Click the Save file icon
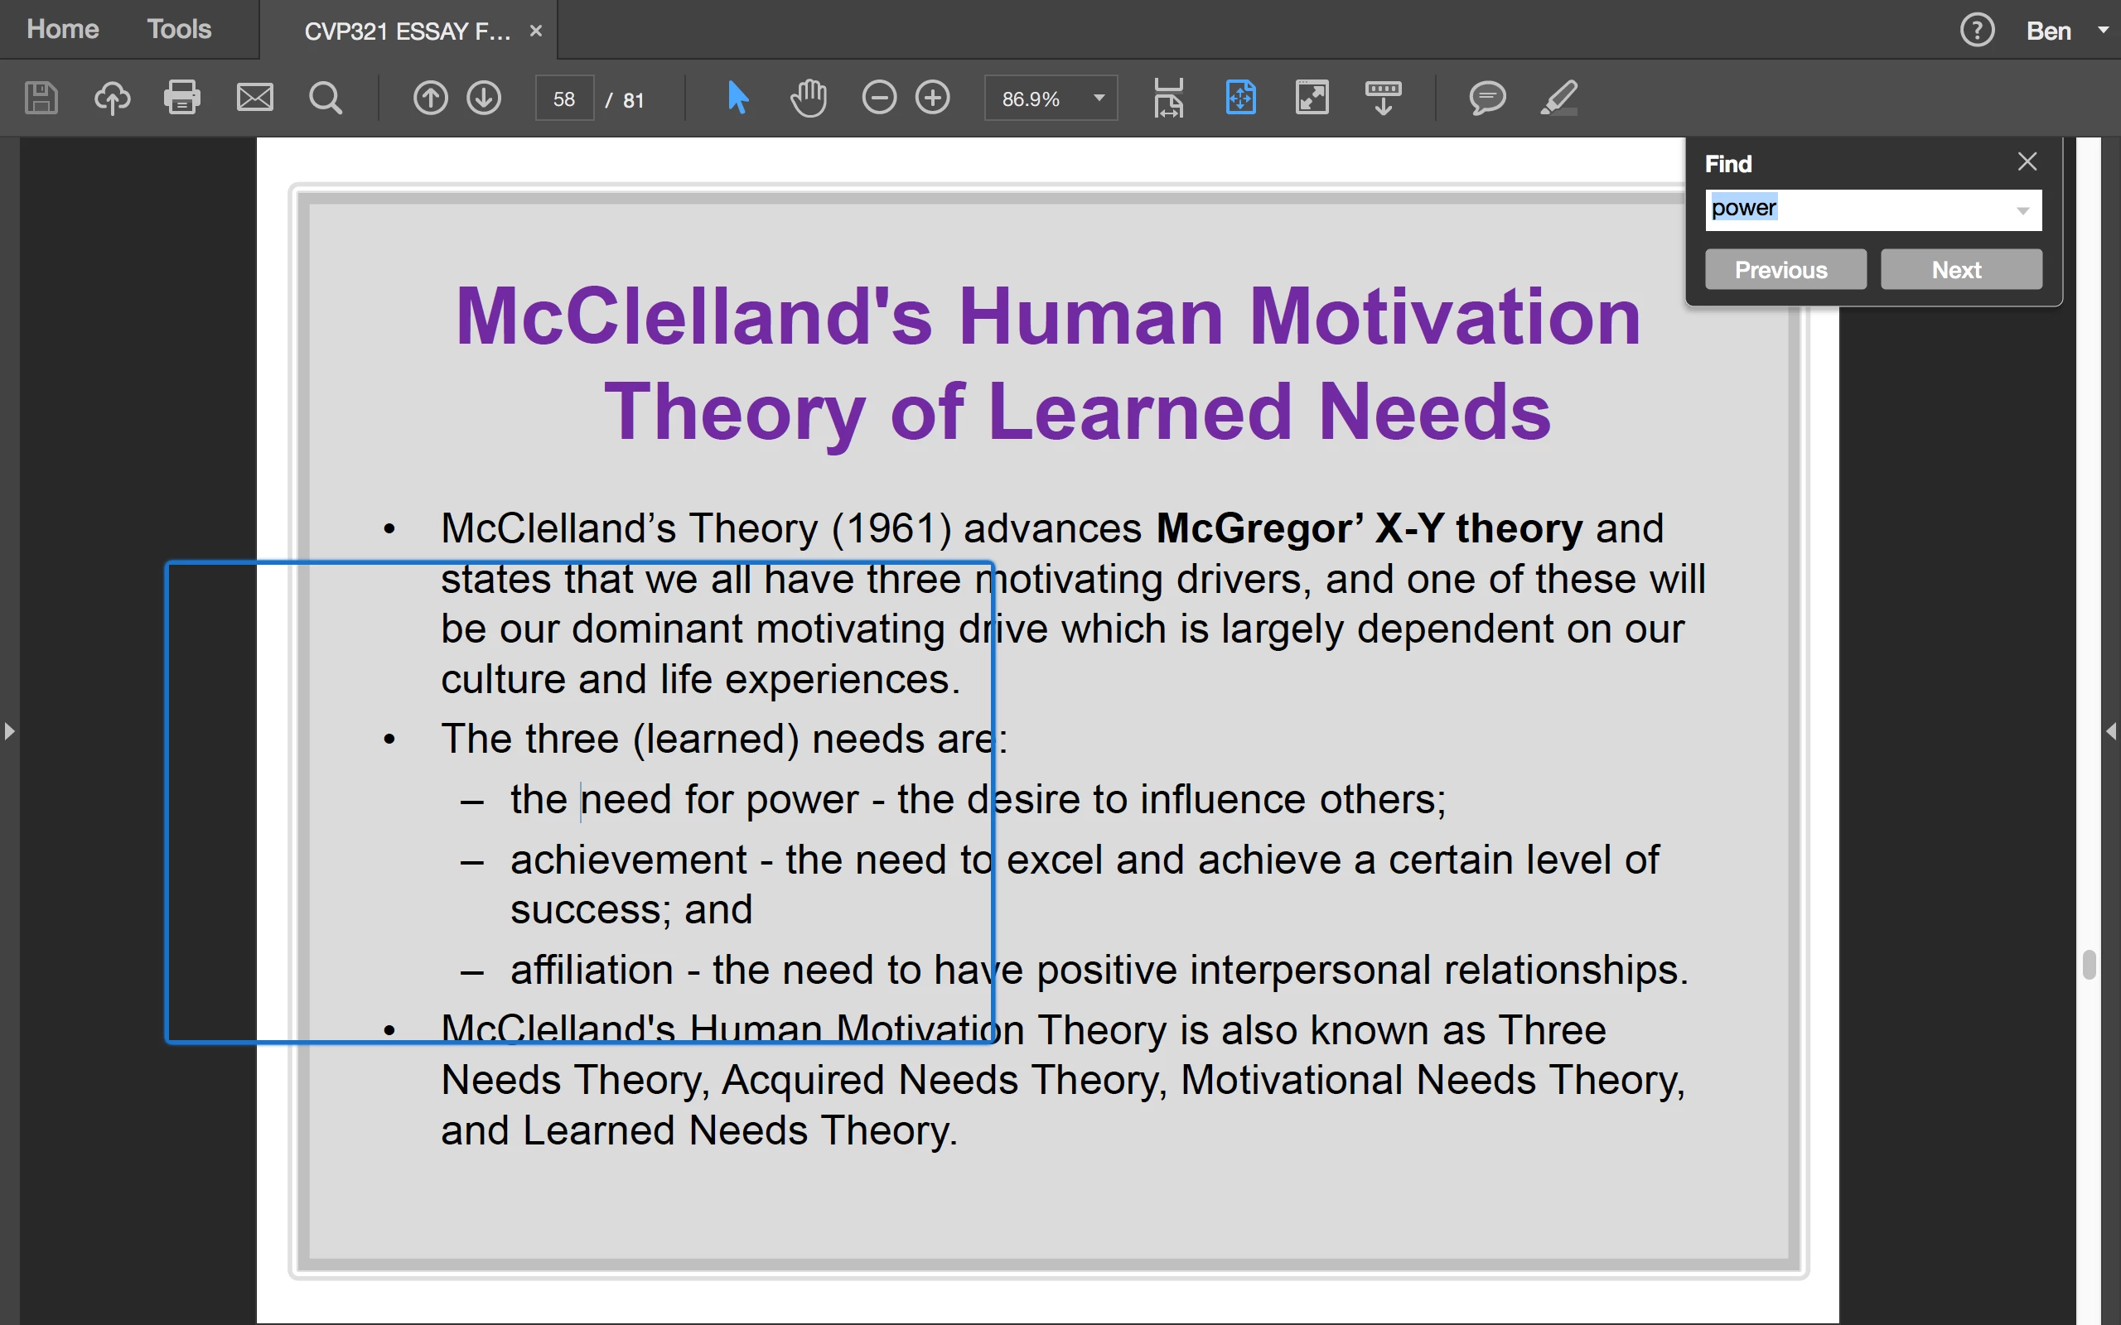Image resolution: width=2121 pixels, height=1325 pixels. [x=41, y=97]
